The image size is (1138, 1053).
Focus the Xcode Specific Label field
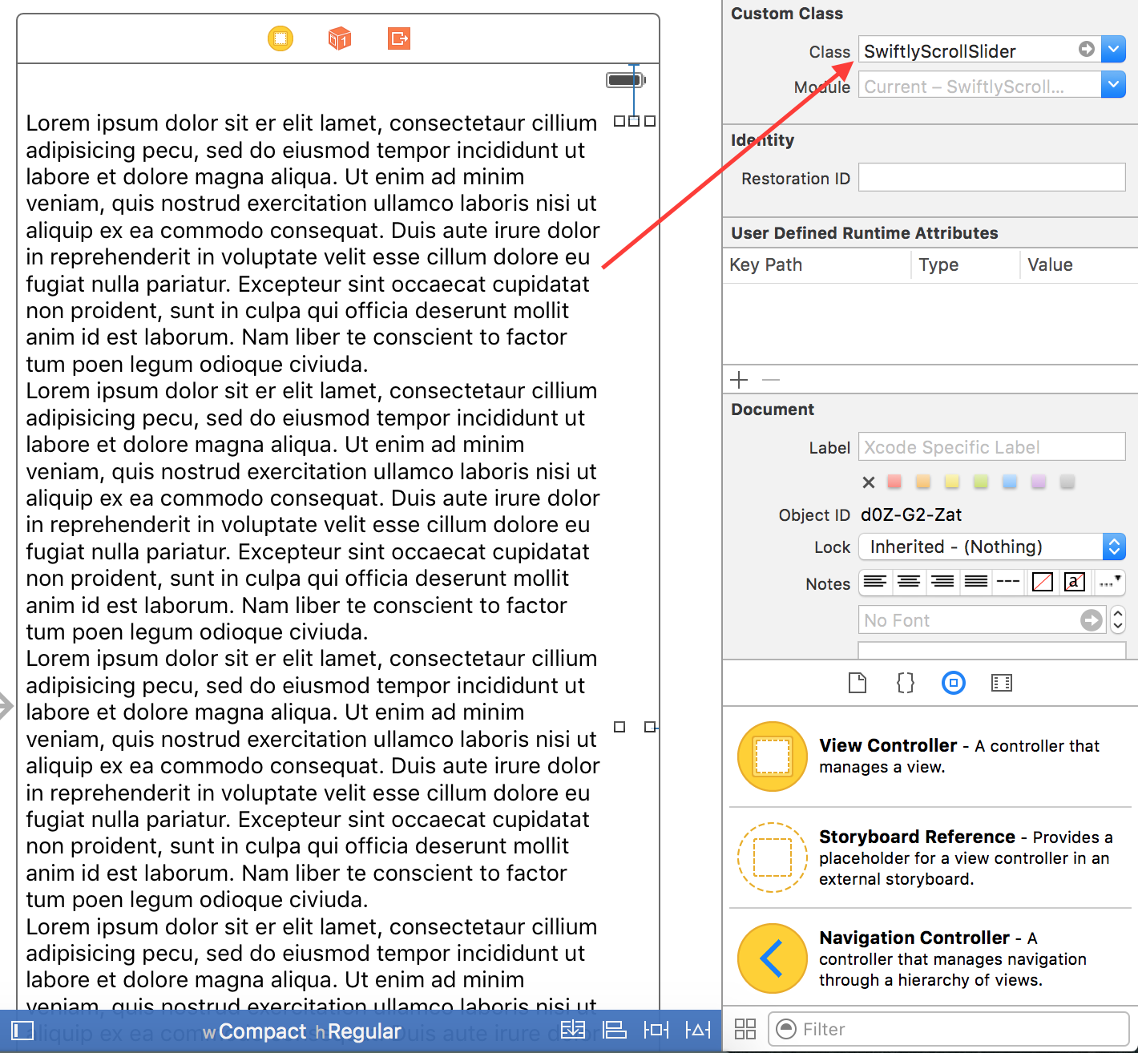pos(992,446)
